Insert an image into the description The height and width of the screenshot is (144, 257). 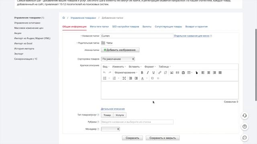pyautogui.click(x=171, y=72)
